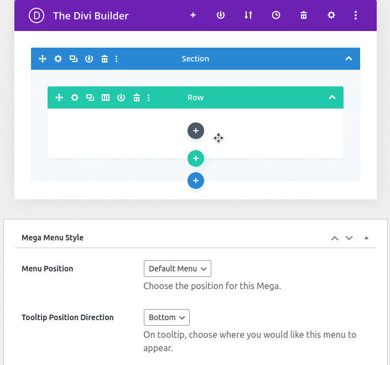Click 'The Divi Builder' title text
Screen dimensions: 390x365
(x=91, y=16)
